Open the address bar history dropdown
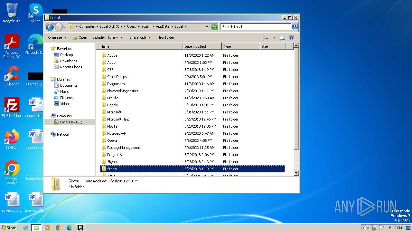 207,27
